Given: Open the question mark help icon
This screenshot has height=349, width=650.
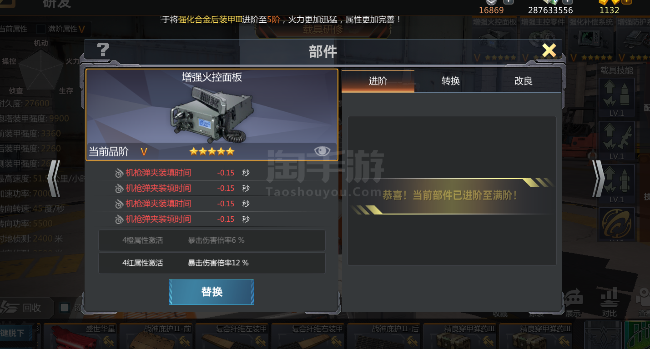Looking at the screenshot, I should [103, 50].
